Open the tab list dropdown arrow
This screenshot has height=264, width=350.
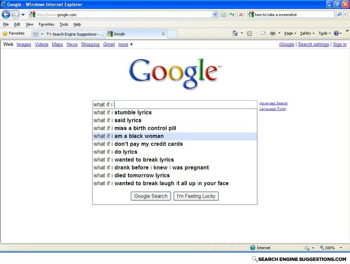point(42,34)
